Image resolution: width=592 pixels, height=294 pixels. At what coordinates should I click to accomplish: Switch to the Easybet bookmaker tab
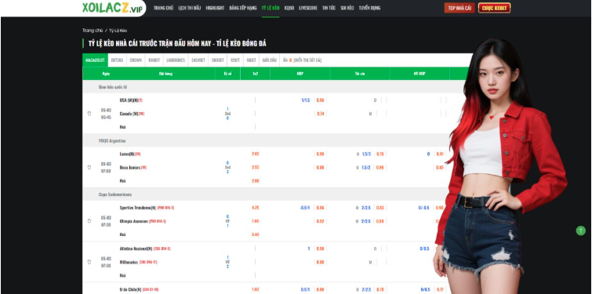point(198,60)
